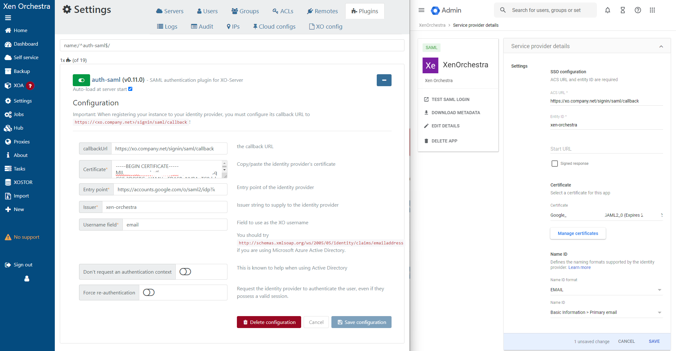This screenshot has height=351, width=676.
Task: Check the Signed response box
Action: pos(555,164)
